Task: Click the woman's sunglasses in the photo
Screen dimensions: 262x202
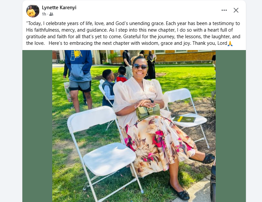Action: click(140, 66)
